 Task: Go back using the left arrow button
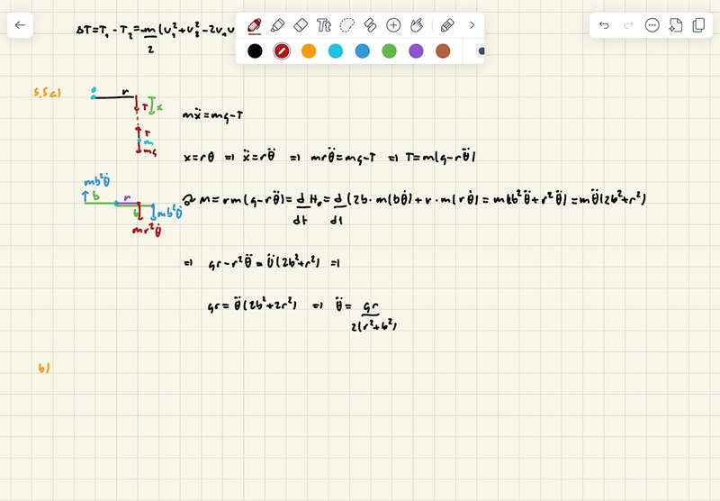click(20, 25)
